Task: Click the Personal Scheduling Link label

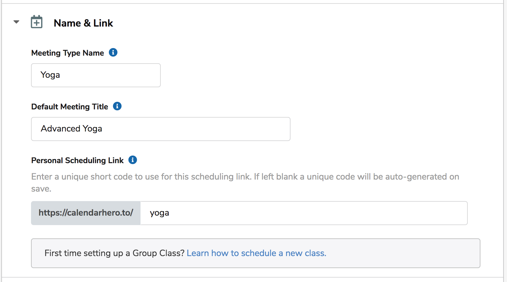Action: (x=77, y=160)
